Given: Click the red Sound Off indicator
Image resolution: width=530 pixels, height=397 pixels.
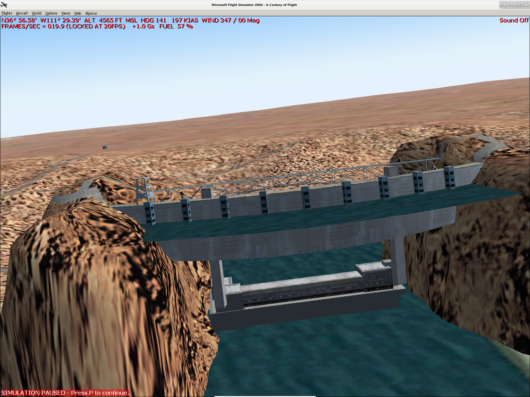Looking at the screenshot, I should click(514, 21).
